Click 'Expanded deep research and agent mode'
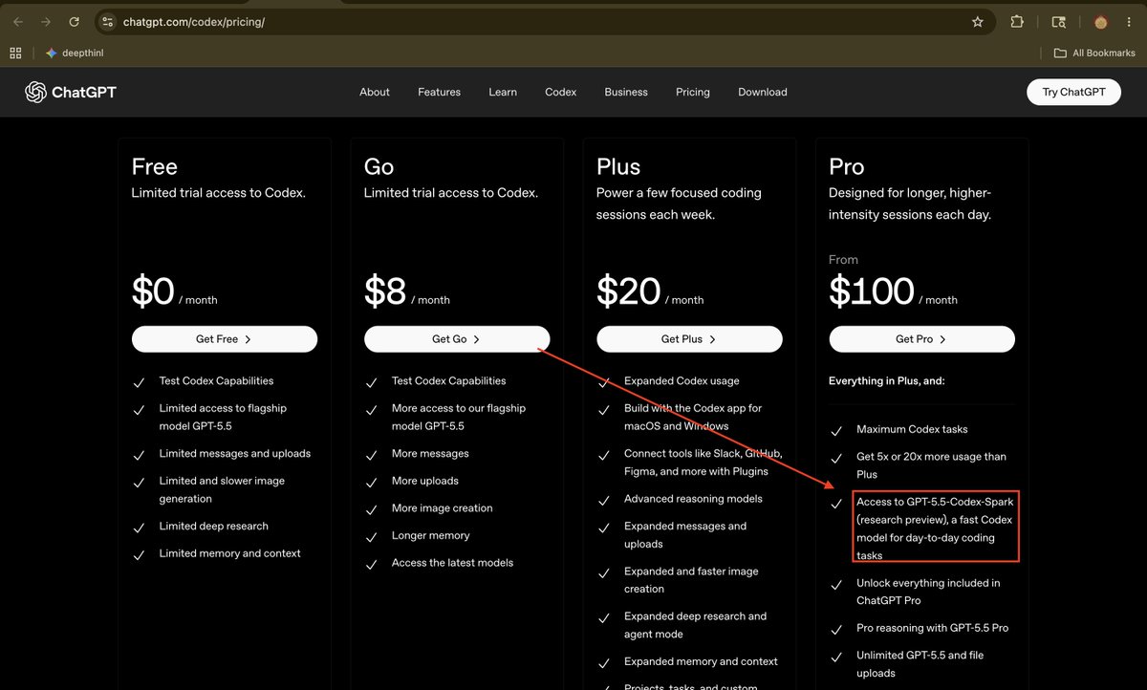The height and width of the screenshot is (690, 1147). pyautogui.click(x=695, y=625)
